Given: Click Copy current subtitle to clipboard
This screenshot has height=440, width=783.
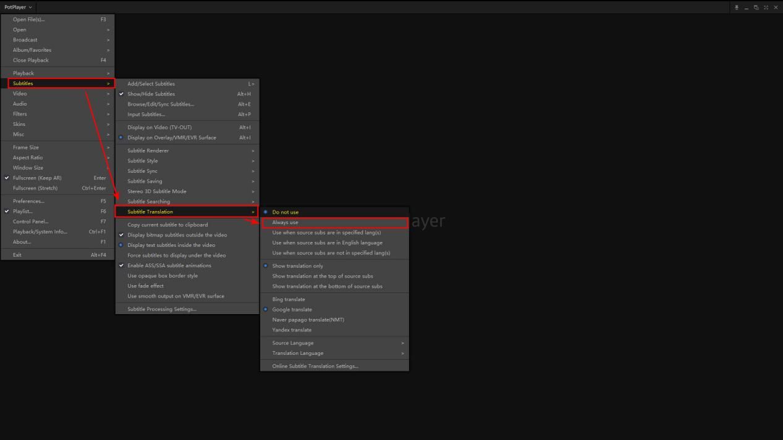Looking at the screenshot, I should point(187,225).
